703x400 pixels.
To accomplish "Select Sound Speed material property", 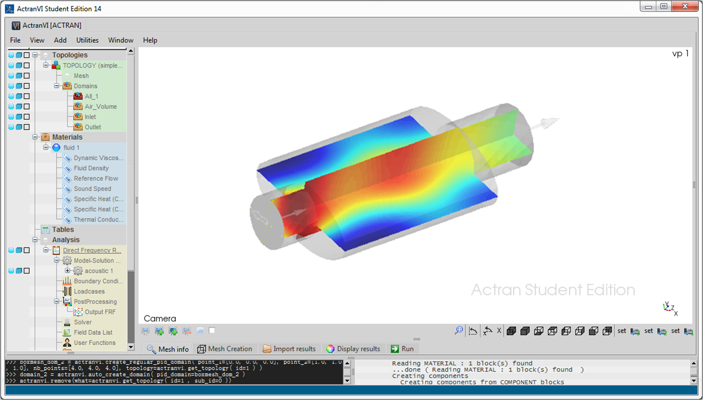I will (x=92, y=189).
